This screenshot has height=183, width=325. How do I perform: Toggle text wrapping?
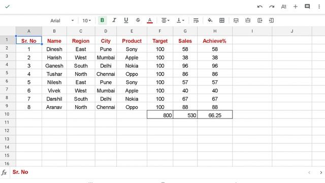[x=196, y=20]
